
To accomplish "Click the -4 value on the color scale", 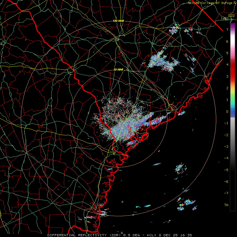I will pyautogui.click(x=226, y=158).
